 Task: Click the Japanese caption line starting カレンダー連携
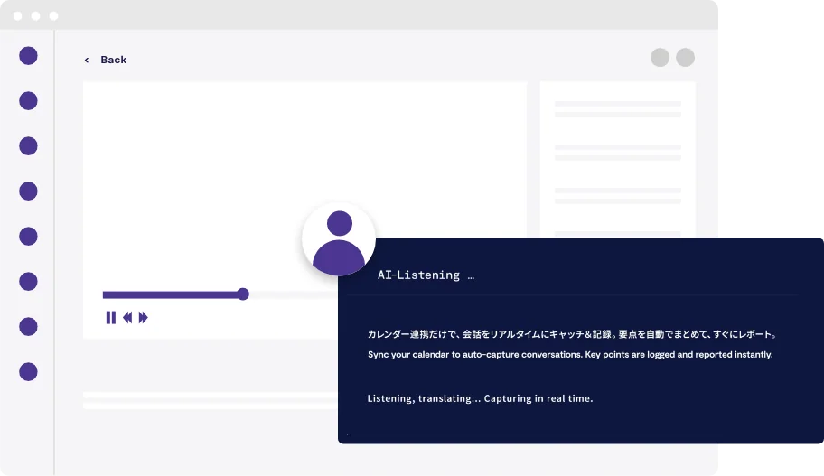tap(572, 334)
